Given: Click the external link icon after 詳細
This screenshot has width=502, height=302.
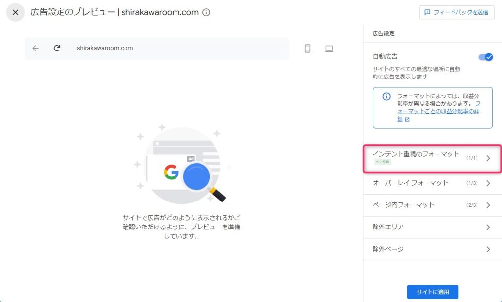Looking at the screenshot, I should 407,119.
